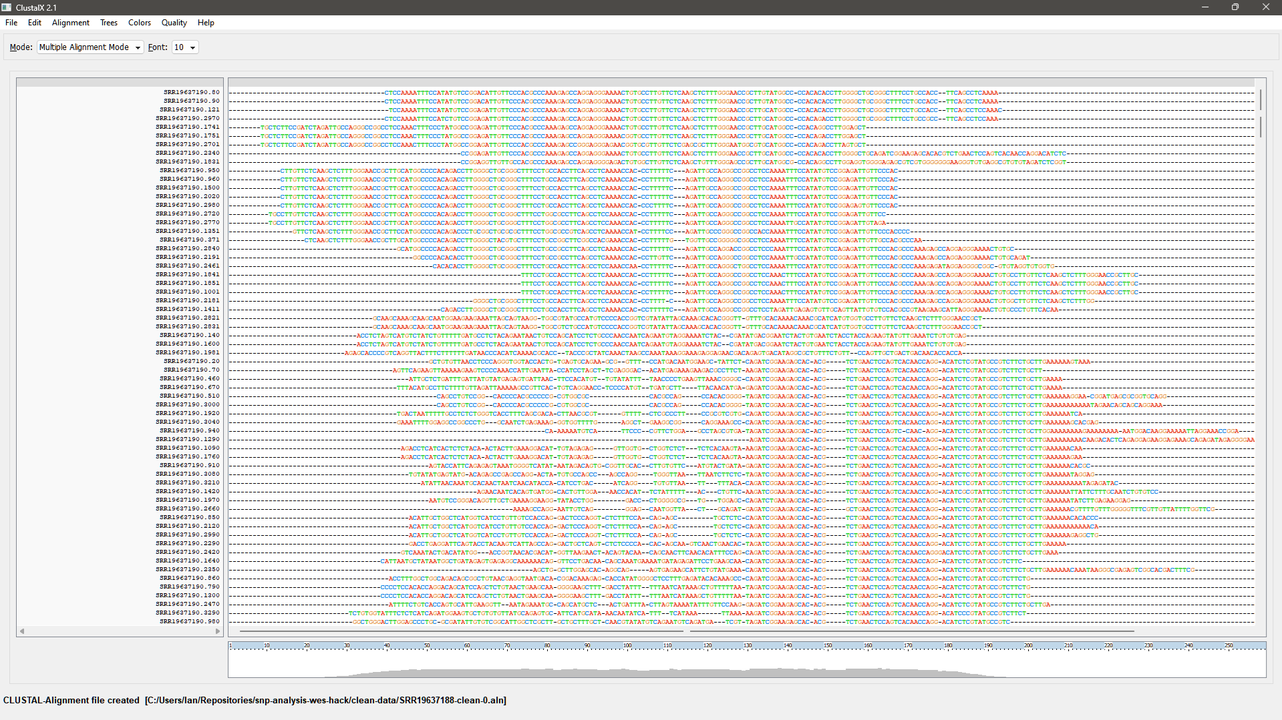Select sequence SRR19637190.3290
Viewport: 1282px width, 720px height.
tap(188, 613)
